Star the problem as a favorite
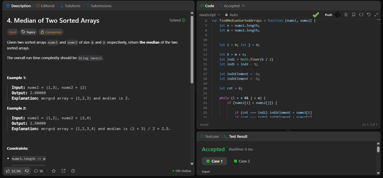Screen dimensions: 383x178 (54, 171)
